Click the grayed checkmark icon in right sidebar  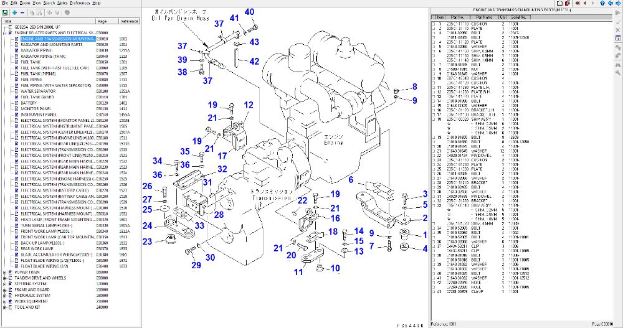click(x=618, y=22)
